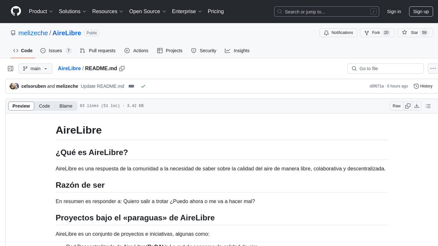Select the Preview view toggle
Image resolution: width=438 pixels, height=246 pixels.
[x=21, y=106]
